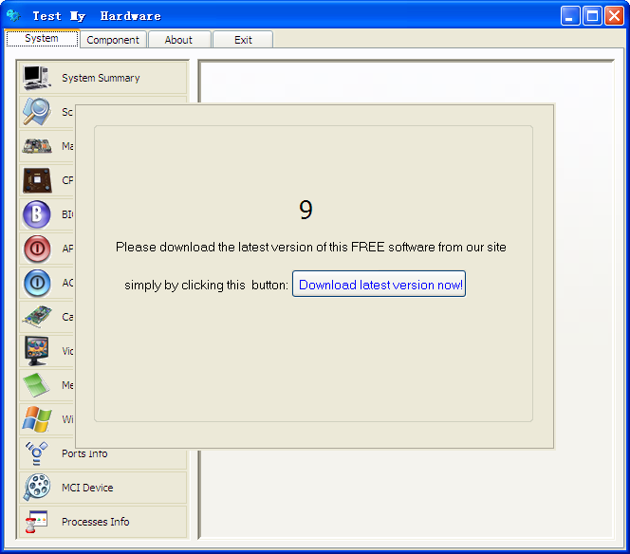Click the monitor video icon
The image size is (630, 554).
click(x=37, y=351)
